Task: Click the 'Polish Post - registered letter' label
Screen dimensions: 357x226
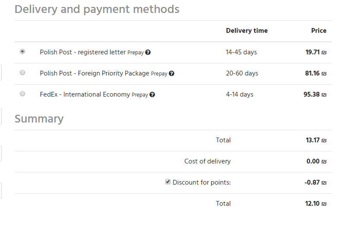Action: coord(82,52)
